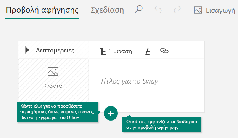
Task: Redo the last action
Action: [177, 10]
